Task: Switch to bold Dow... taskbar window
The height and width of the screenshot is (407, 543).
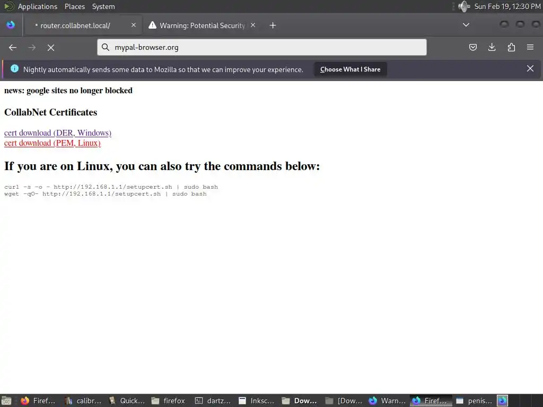Action: [x=299, y=401]
